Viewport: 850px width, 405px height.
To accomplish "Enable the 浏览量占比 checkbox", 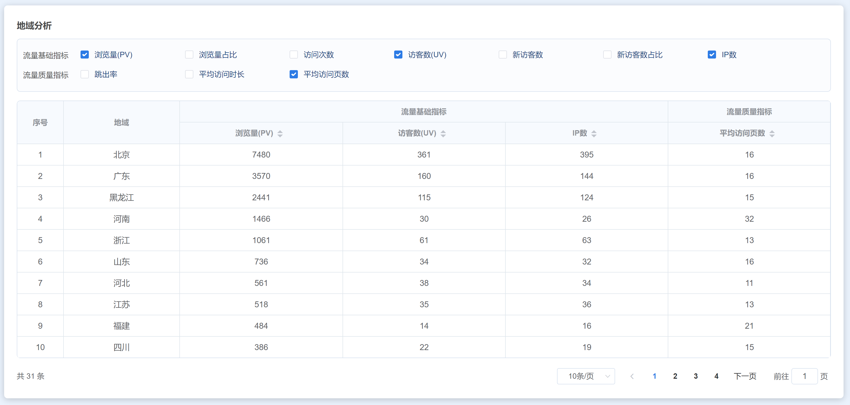I will 189,55.
